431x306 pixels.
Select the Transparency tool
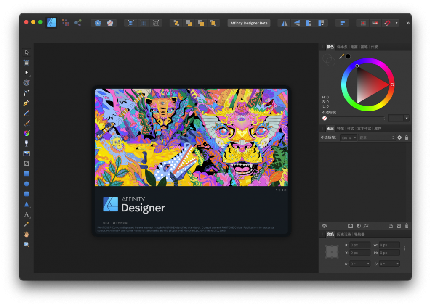click(27, 143)
